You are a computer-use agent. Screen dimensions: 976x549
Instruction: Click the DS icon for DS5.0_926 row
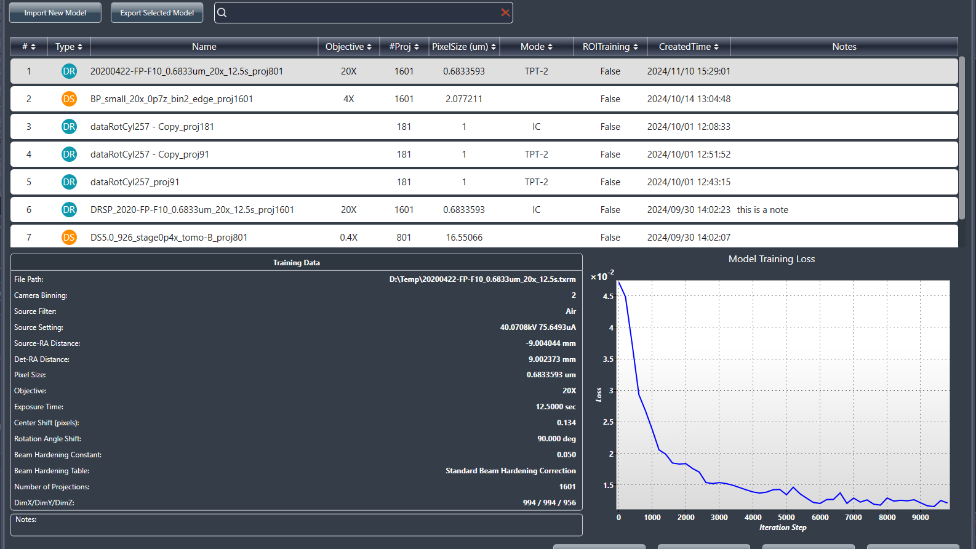(x=69, y=238)
